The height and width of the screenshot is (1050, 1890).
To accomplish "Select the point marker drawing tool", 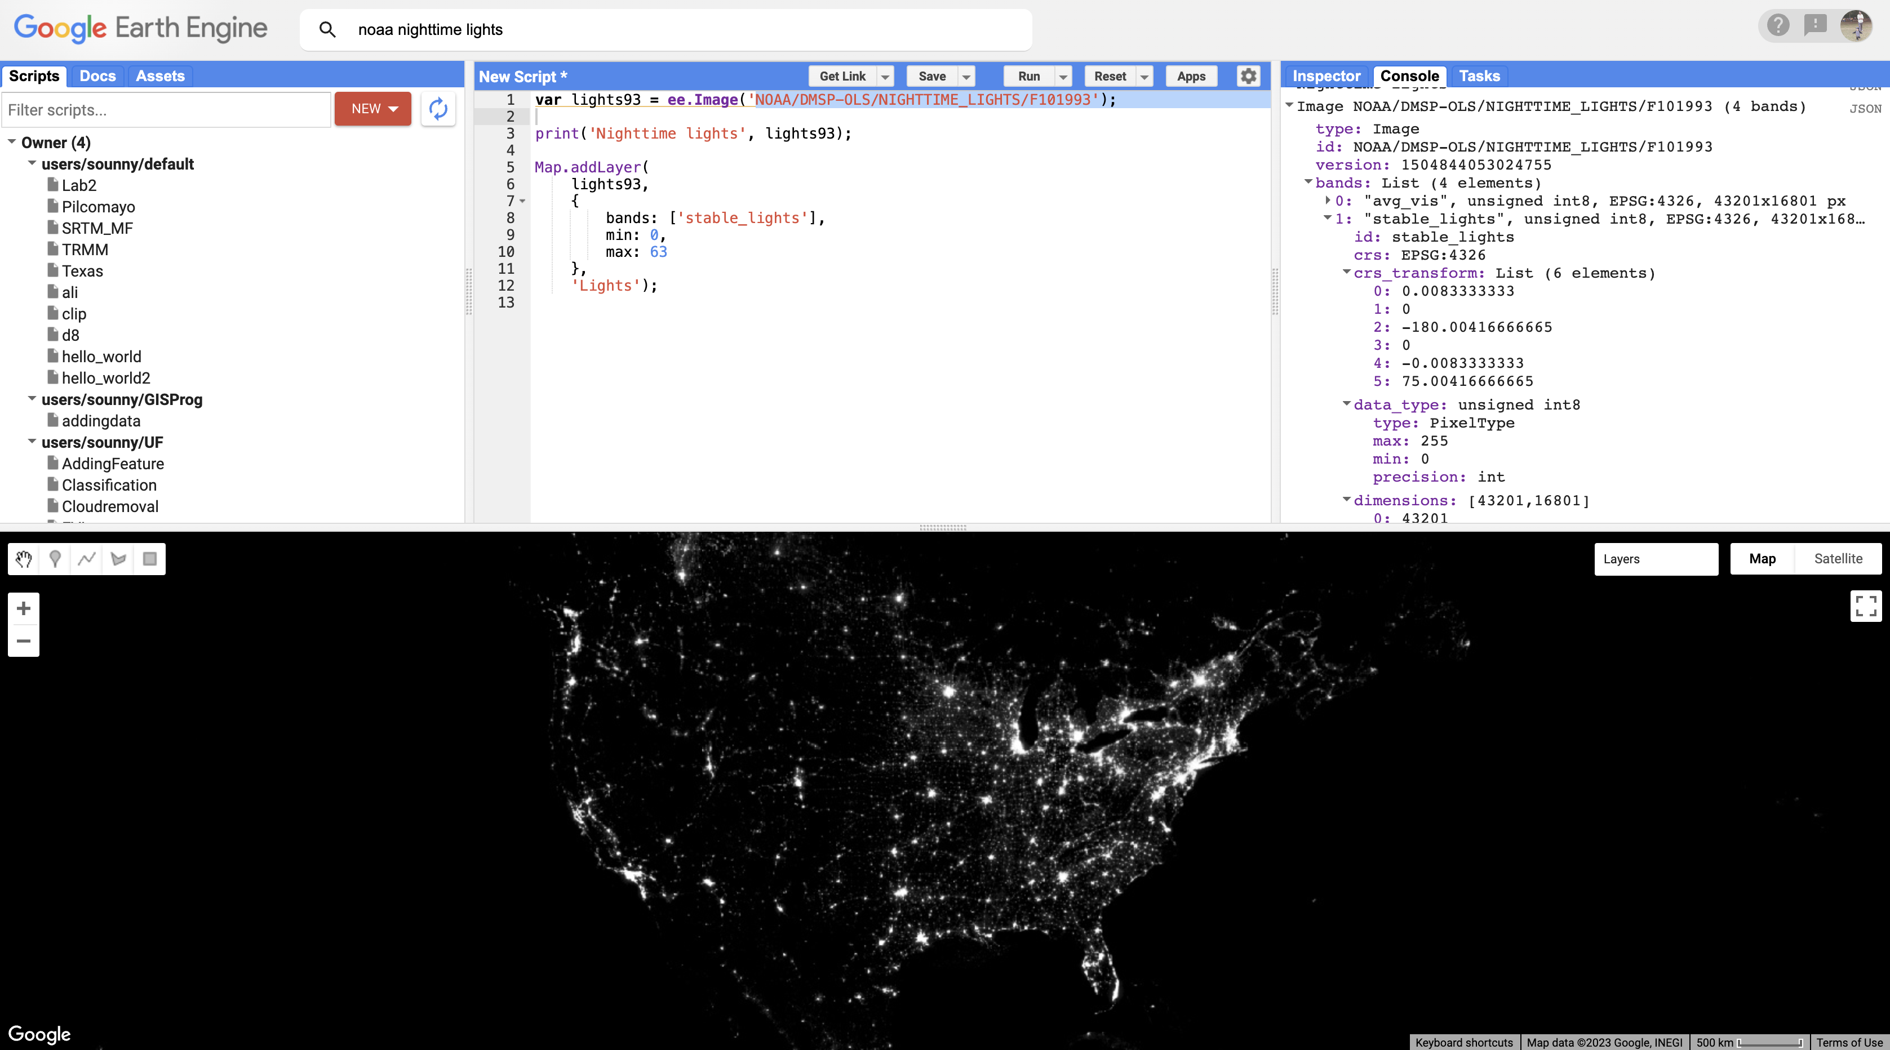I will coord(55,559).
